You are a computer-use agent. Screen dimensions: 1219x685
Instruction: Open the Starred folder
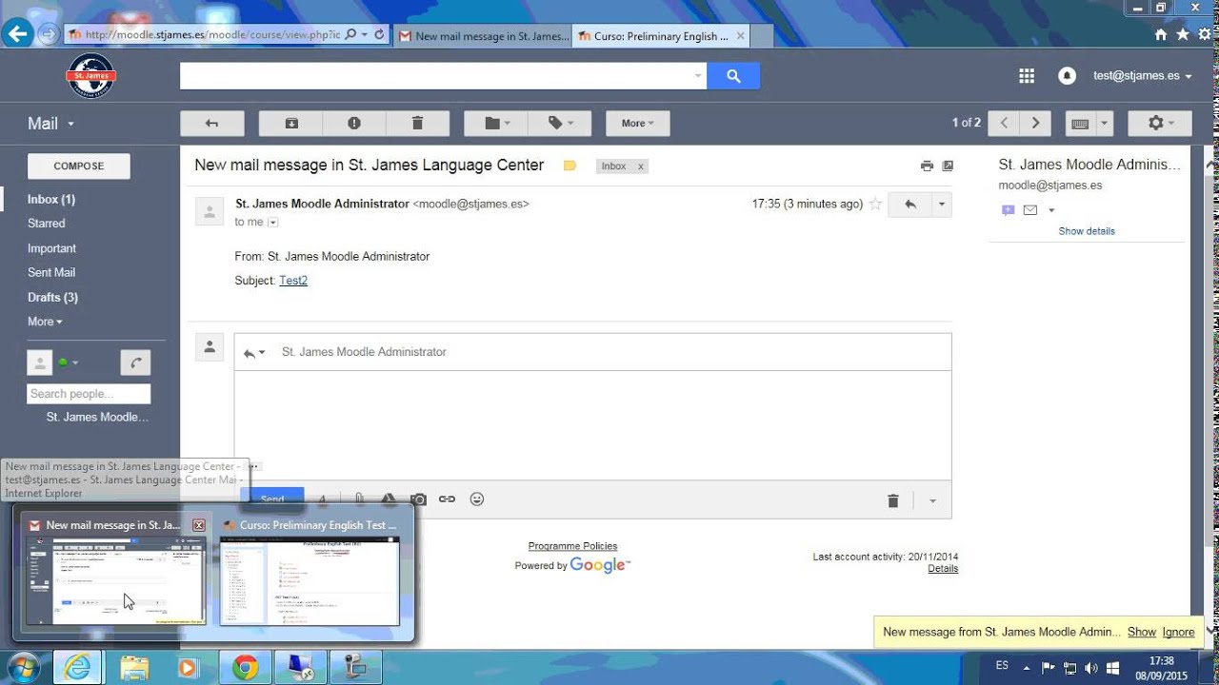47,224
